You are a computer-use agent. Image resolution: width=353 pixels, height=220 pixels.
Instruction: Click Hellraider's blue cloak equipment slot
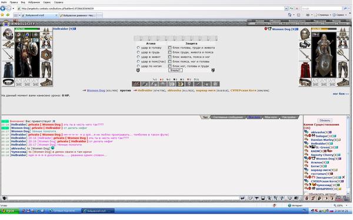(x=8, y=70)
